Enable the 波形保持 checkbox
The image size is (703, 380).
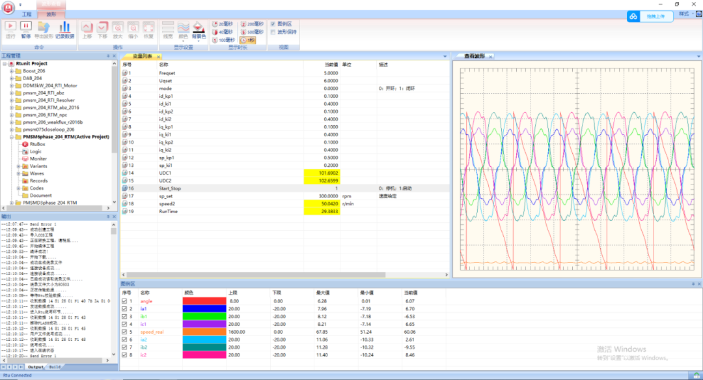[273, 31]
